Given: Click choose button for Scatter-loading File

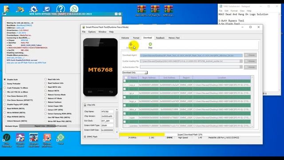Looking at the screenshot, I should [x=250, y=61].
